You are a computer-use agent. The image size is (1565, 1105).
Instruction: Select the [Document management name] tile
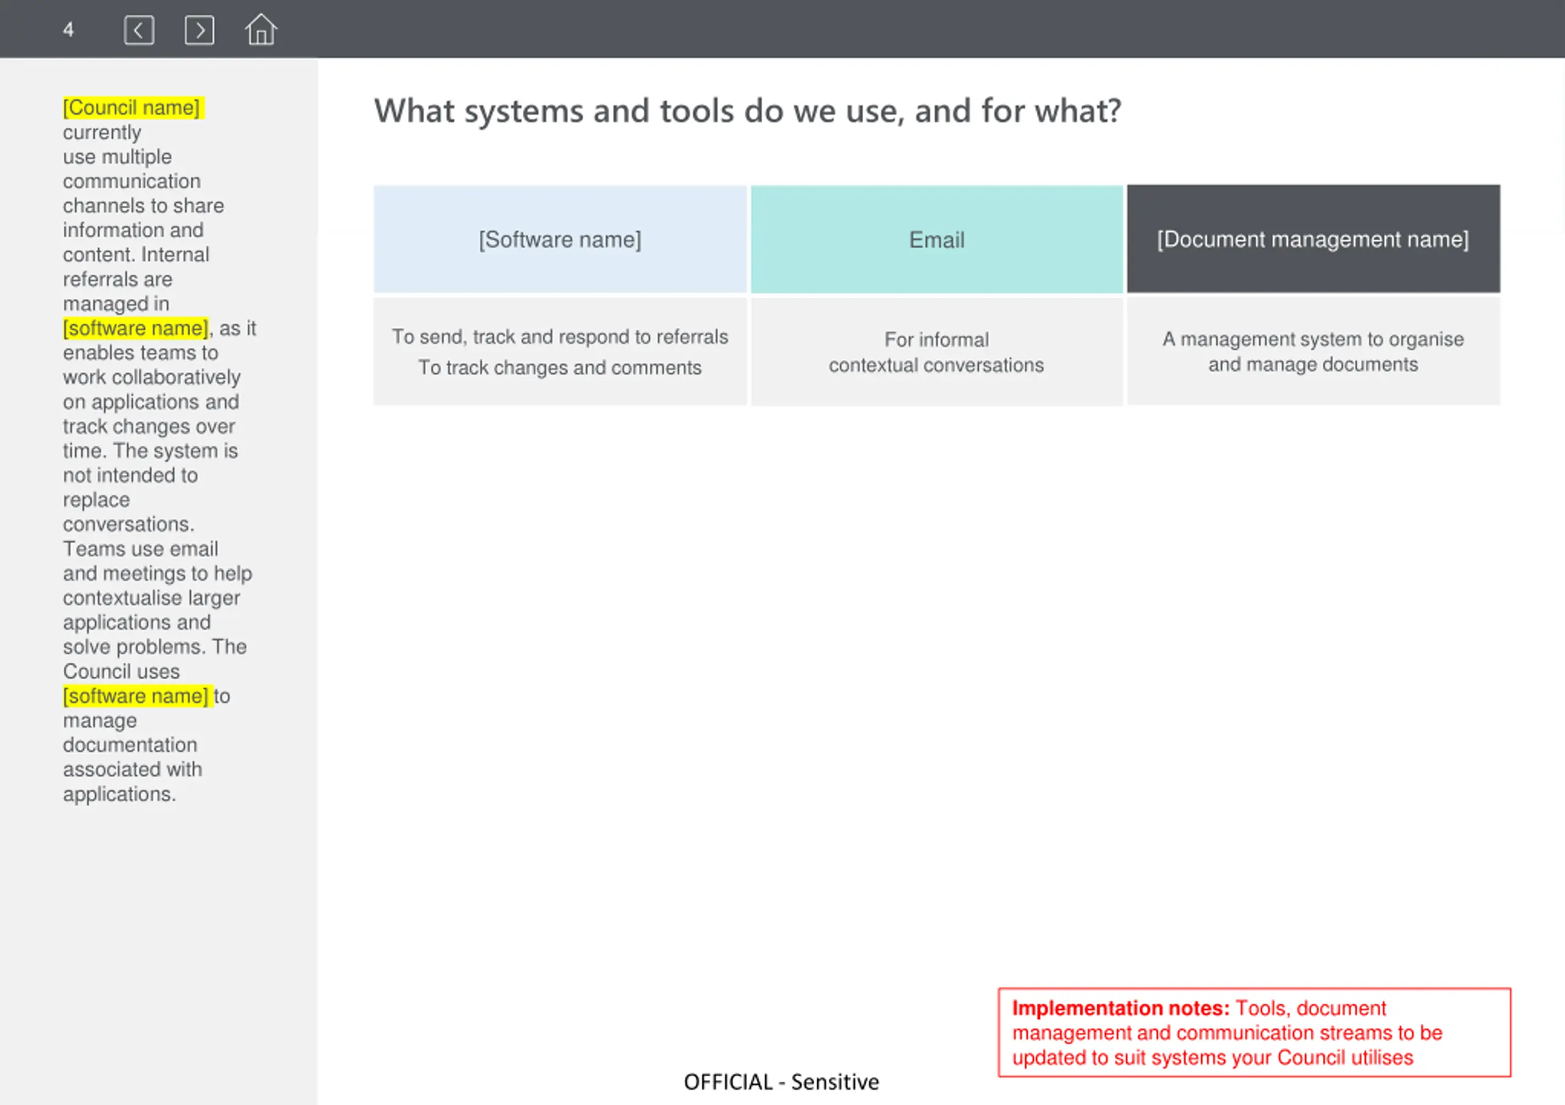point(1313,239)
